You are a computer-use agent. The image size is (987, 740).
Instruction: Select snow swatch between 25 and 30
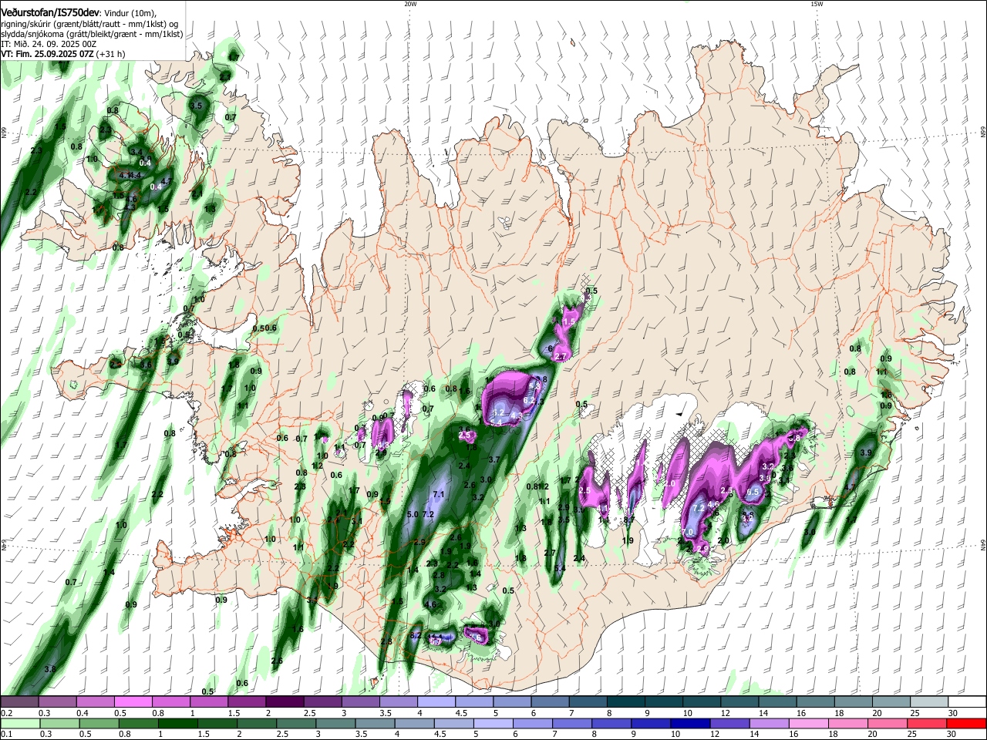(929, 702)
